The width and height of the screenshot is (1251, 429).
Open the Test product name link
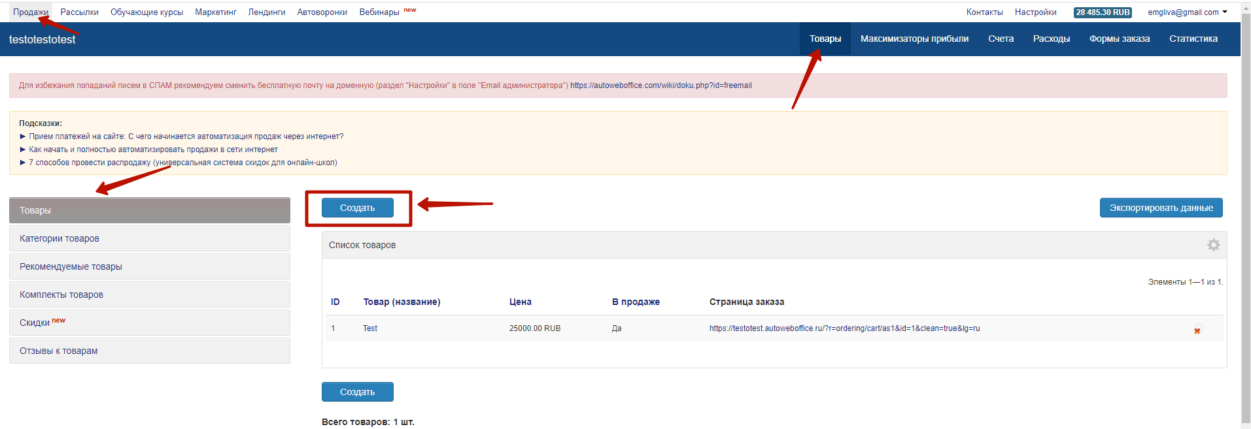pos(370,328)
